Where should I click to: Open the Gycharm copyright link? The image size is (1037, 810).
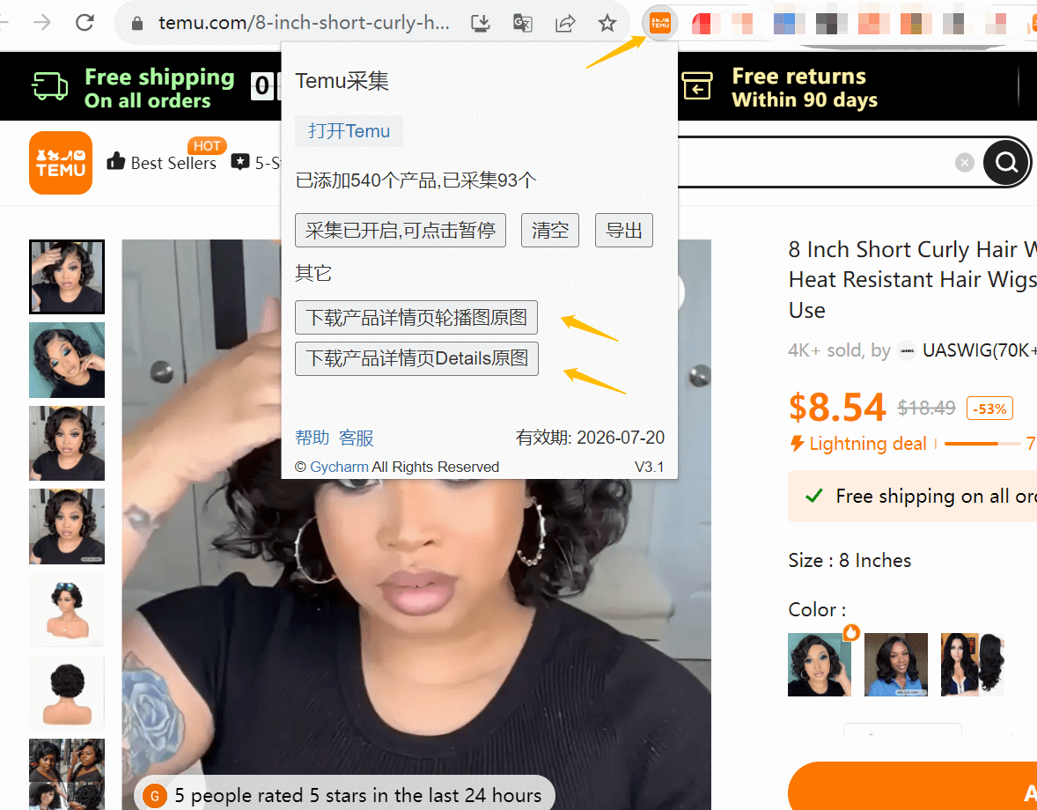(339, 467)
